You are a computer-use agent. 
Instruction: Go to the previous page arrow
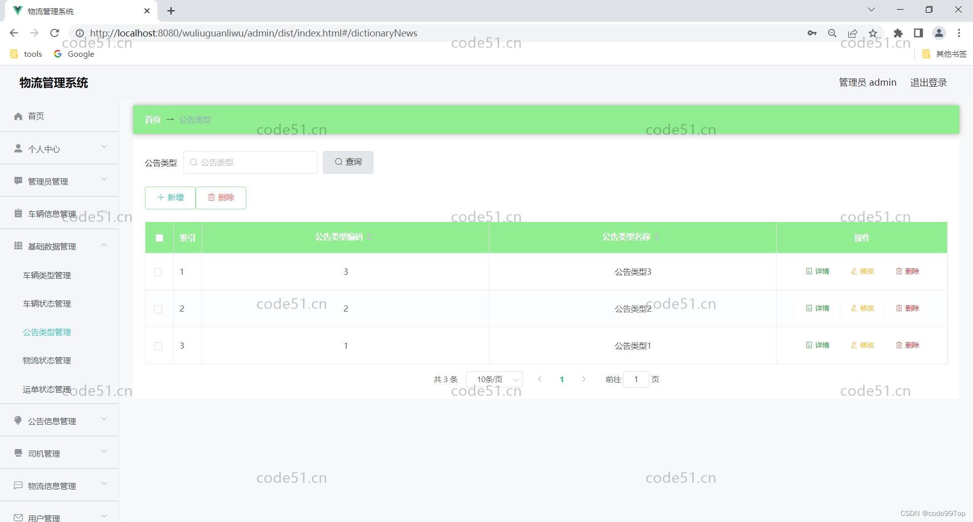coord(540,379)
